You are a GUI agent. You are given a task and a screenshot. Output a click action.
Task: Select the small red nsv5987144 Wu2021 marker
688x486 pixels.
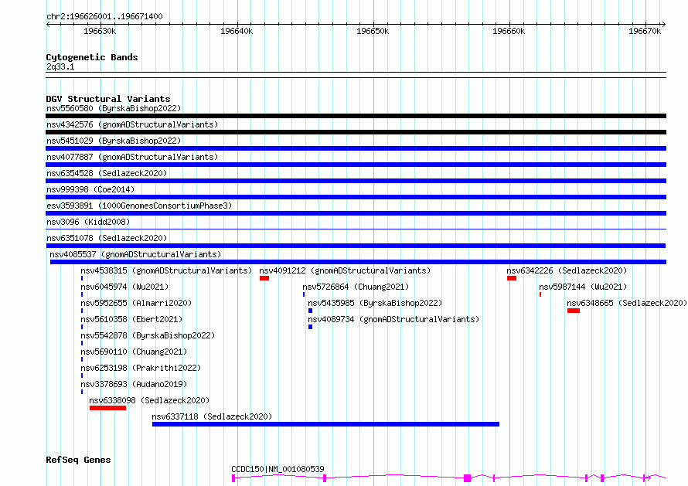point(540,294)
